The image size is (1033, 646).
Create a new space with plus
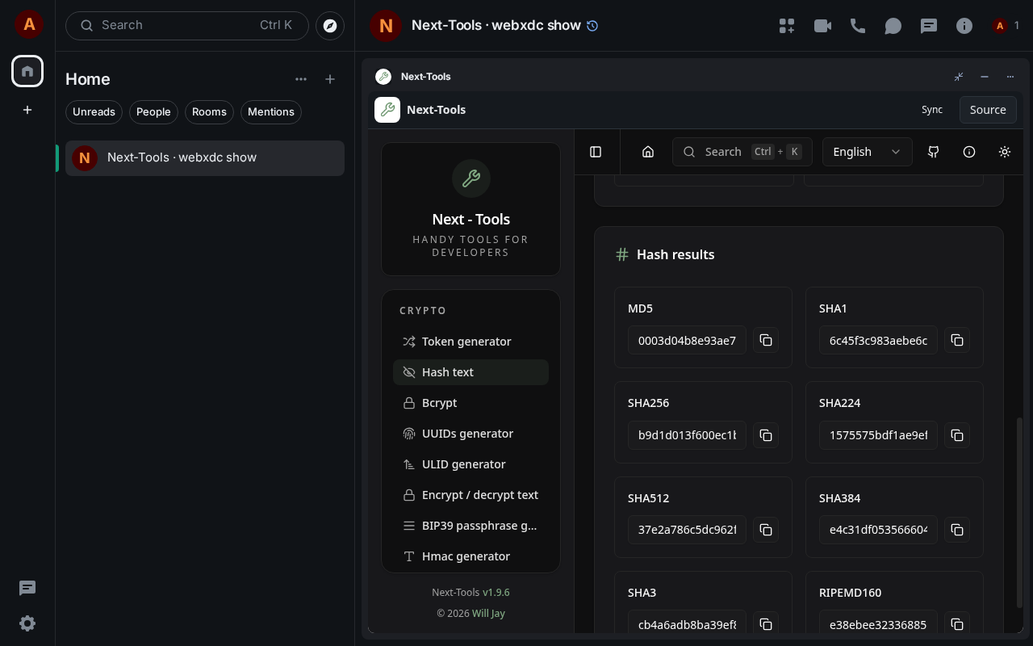click(x=27, y=110)
